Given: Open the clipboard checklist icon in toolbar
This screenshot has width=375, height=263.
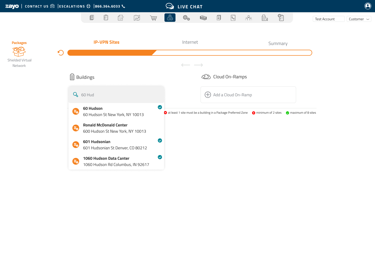Looking at the screenshot, I should coord(106,18).
